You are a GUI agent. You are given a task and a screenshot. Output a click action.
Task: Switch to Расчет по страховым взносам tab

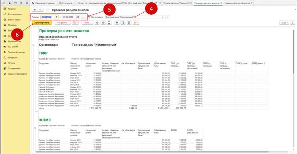(118, 3)
